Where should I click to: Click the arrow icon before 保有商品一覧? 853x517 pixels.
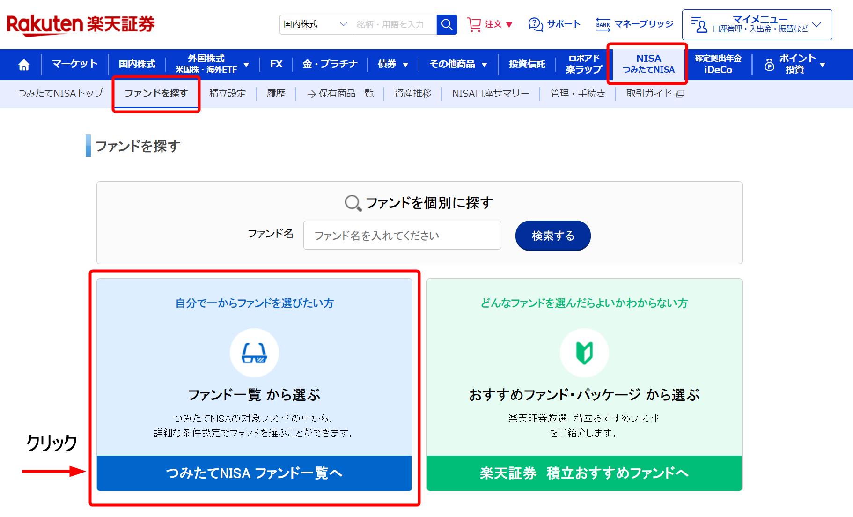click(x=311, y=94)
